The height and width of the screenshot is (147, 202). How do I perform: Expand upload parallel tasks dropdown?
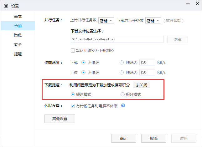click(106, 21)
